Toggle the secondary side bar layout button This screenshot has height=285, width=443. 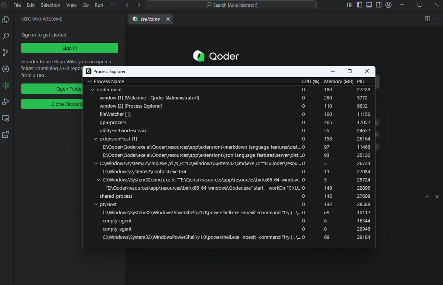(379, 5)
